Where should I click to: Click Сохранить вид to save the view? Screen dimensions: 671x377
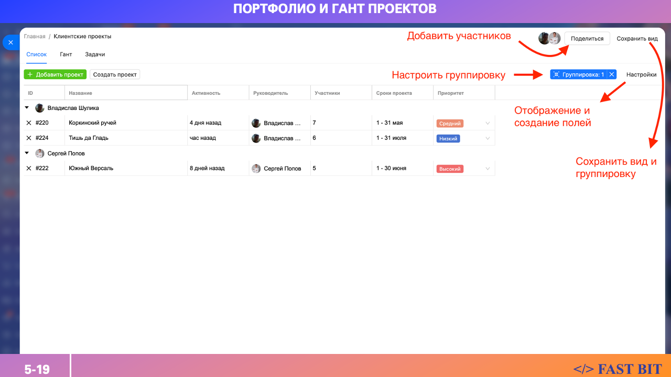[x=637, y=39]
